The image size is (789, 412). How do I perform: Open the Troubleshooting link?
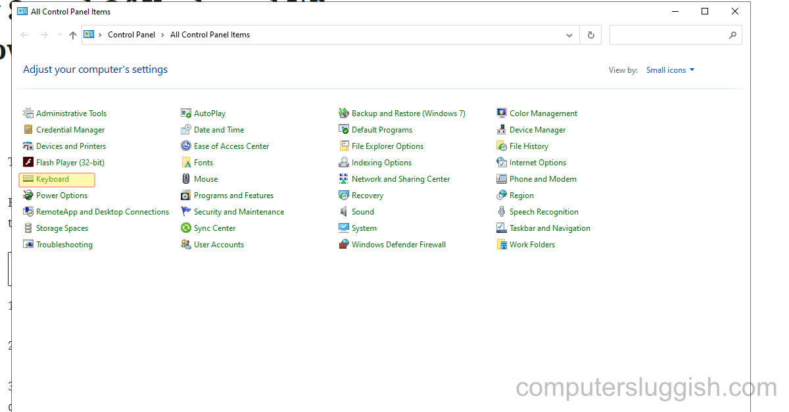coord(64,245)
